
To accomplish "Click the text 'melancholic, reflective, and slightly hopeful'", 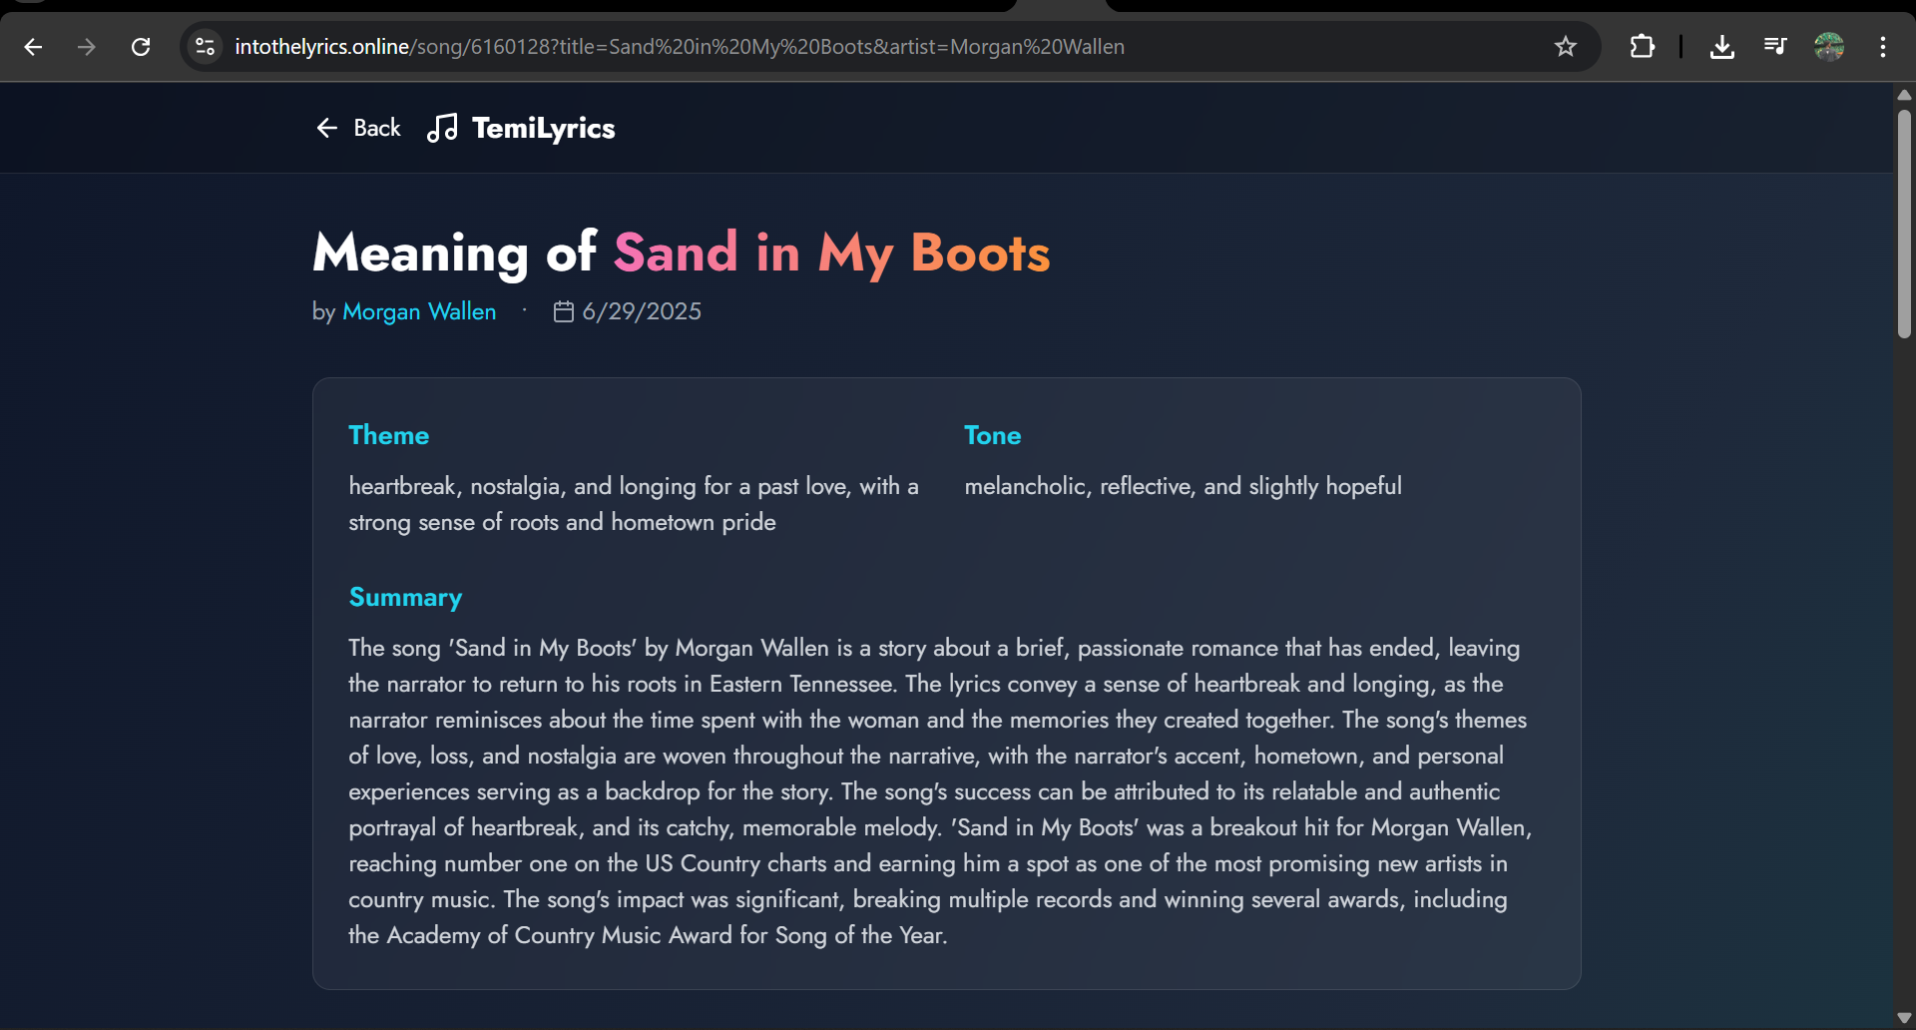I will [1183, 486].
